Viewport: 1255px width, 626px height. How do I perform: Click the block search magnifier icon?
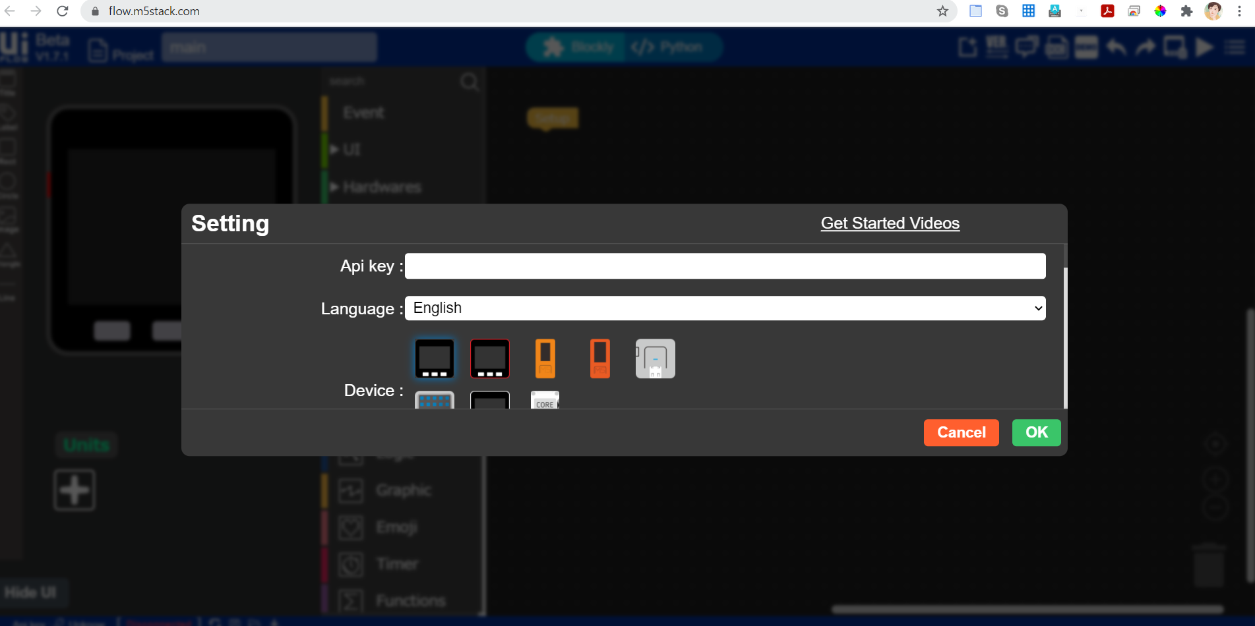(x=470, y=82)
